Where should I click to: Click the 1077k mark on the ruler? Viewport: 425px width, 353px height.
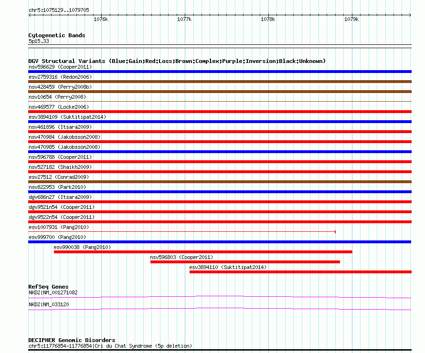[x=184, y=20]
